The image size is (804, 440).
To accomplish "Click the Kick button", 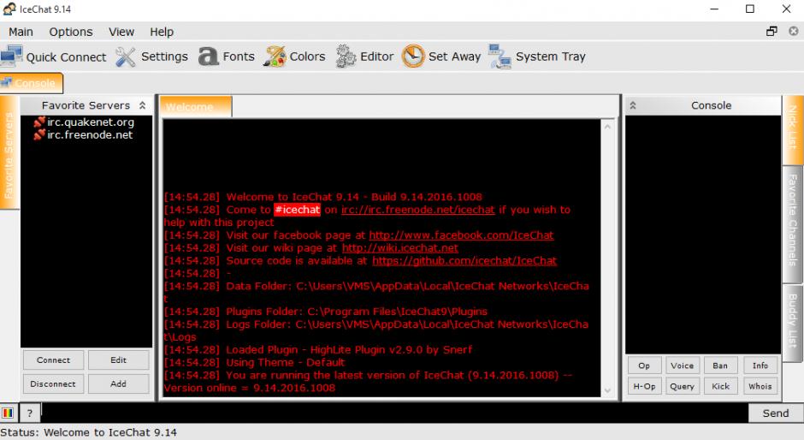I will [x=720, y=386].
